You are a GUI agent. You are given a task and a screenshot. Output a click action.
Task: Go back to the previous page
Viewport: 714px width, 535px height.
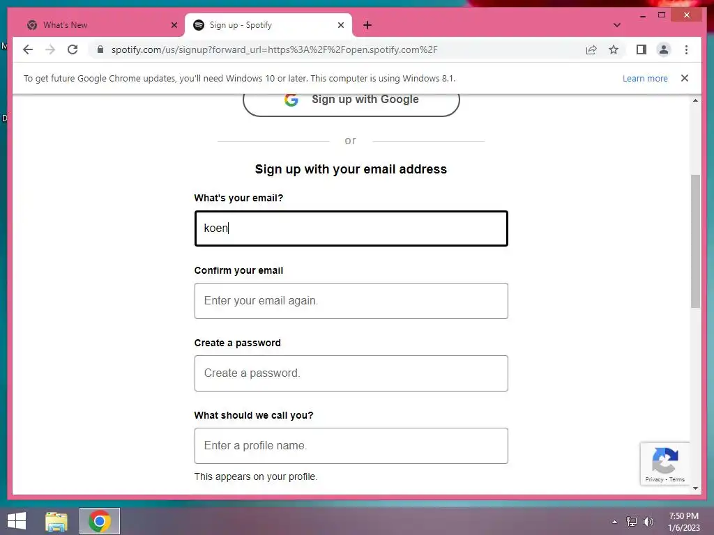tap(28, 49)
